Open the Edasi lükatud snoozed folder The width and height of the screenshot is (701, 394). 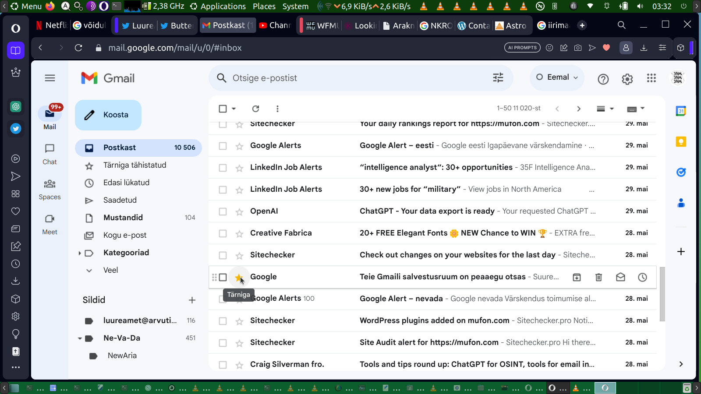pyautogui.click(x=138, y=183)
